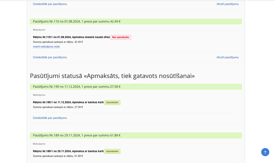Click the 42.49 € invoice sum line
This screenshot has width=275, height=163.
click(58, 42)
